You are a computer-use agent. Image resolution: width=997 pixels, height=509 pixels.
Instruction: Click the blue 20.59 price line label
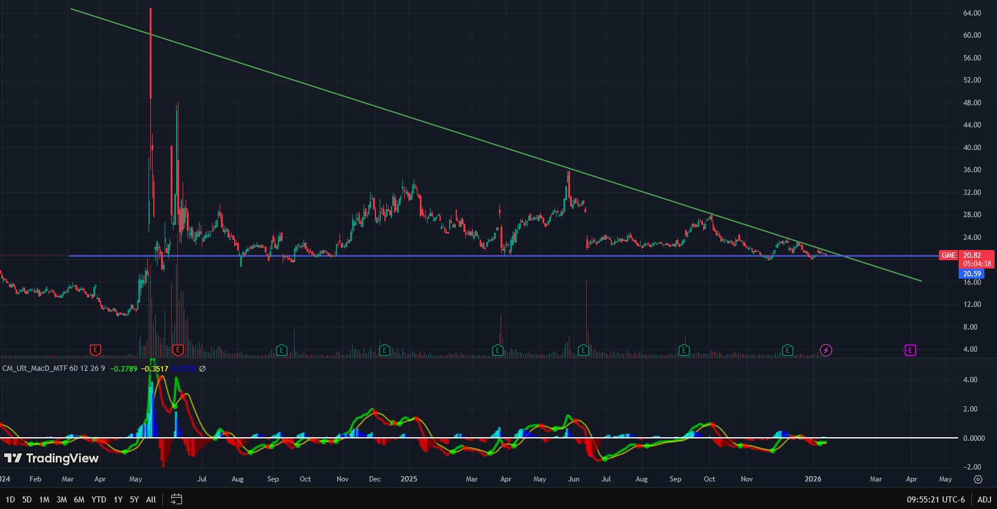(x=972, y=274)
